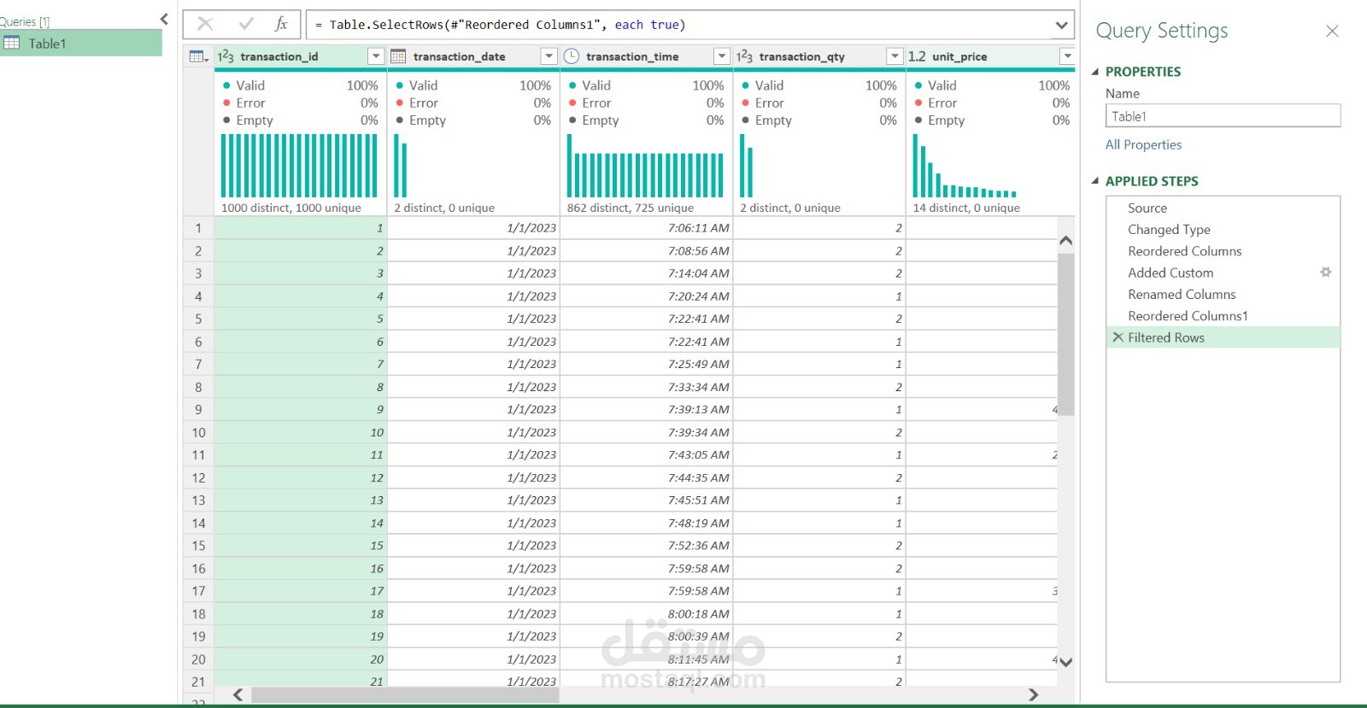1367x708 pixels.
Task: Click the cancel (X) formula bar icon
Action: pyautogui.click(x=205, y=25)
